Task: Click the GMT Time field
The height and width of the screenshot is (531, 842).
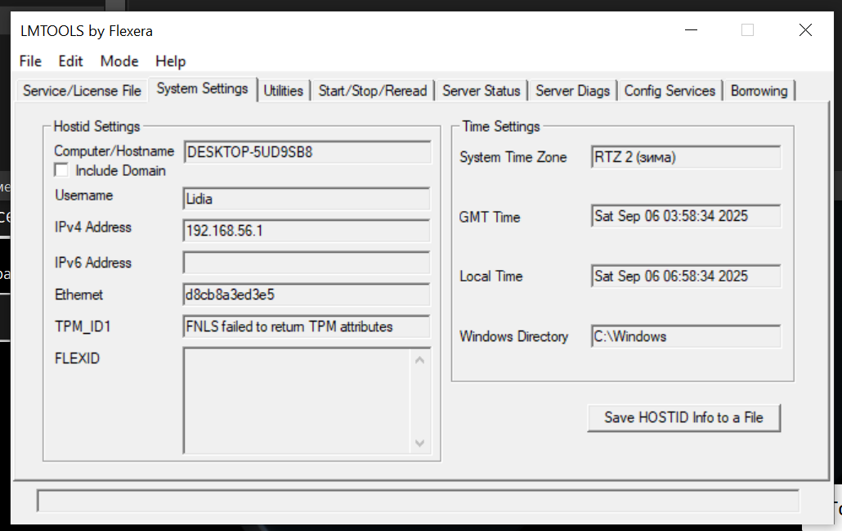Action: point(686,216)
